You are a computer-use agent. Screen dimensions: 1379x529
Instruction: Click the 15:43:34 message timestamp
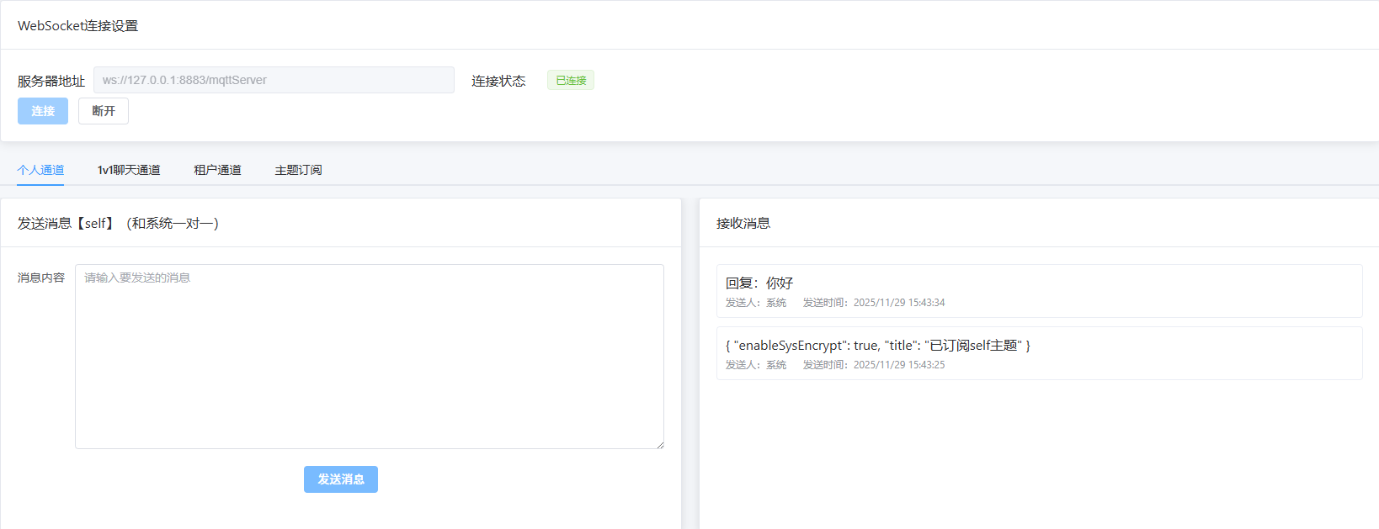899,303
